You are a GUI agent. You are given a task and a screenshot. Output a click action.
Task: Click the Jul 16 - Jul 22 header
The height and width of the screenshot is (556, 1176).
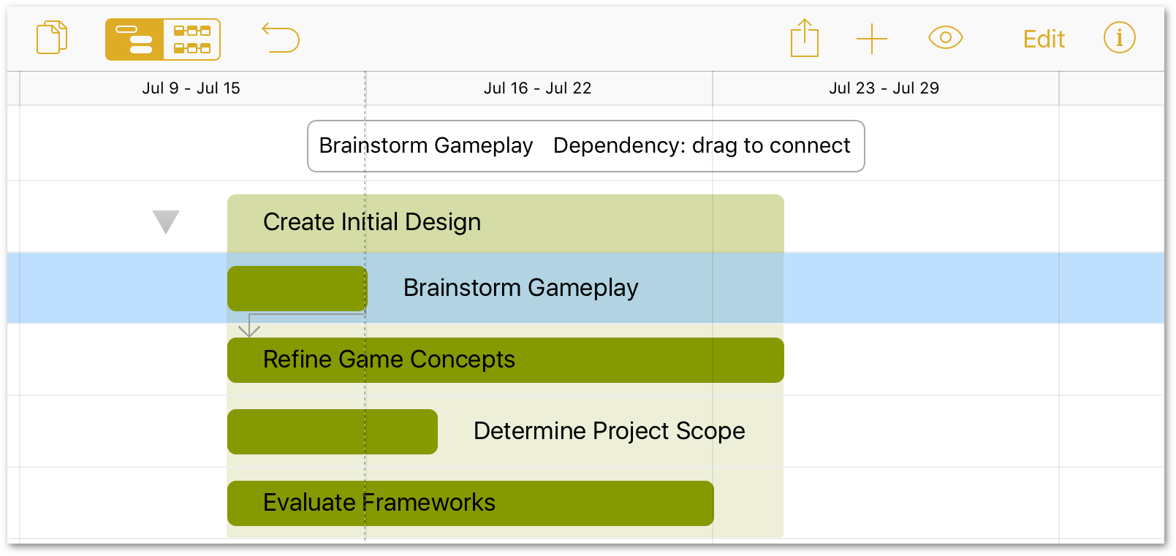[538, 88]
